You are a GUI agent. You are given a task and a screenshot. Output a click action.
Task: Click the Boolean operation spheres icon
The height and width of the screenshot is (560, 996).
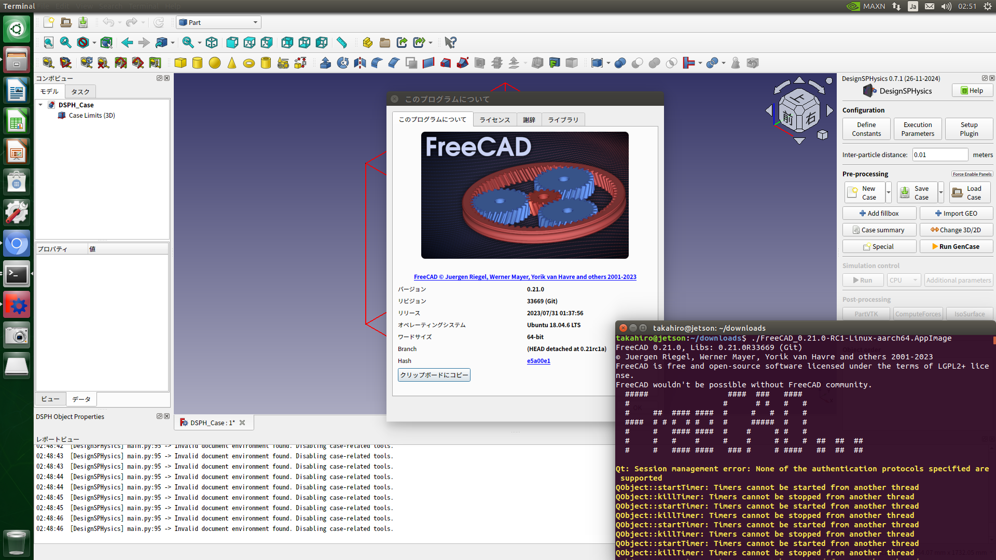pos(620,63)
